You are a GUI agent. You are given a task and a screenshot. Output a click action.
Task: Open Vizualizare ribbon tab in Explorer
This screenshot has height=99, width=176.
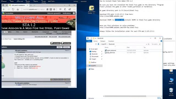pos(111,41)
